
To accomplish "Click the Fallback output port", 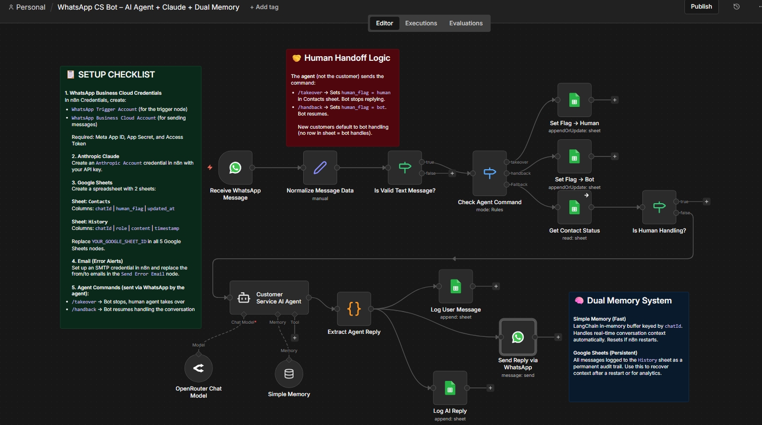I will pos(506,184).
